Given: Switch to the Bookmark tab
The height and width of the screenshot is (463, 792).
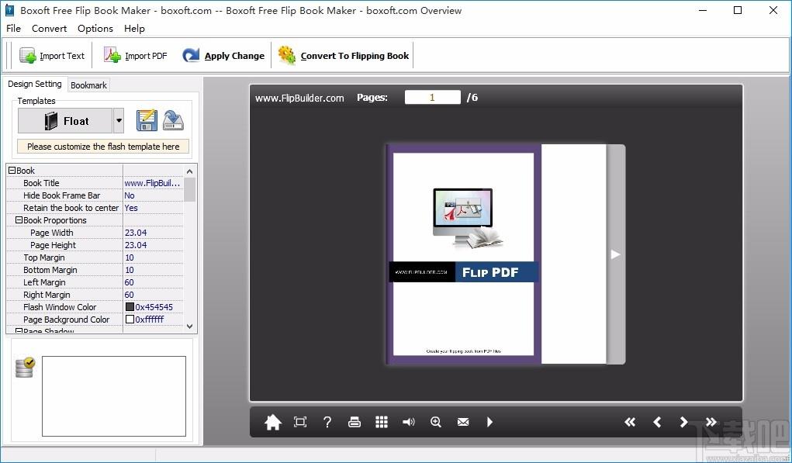Looking at the screenshot, I should 89,85.
